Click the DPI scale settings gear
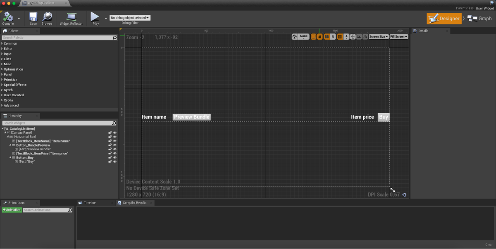This screenshot has width=496, height=249. [x=404, y=195]
